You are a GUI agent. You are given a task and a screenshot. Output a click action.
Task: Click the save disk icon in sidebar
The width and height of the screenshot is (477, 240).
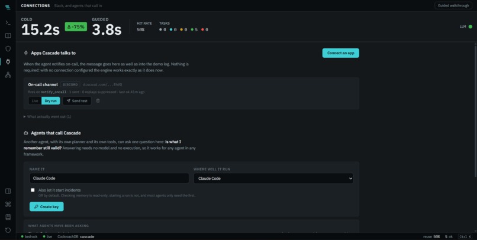[x=8, y=217]
